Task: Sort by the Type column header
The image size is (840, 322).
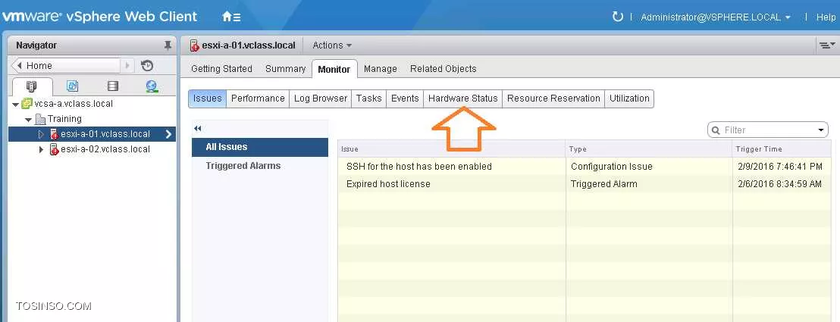Action: (649, 149)
